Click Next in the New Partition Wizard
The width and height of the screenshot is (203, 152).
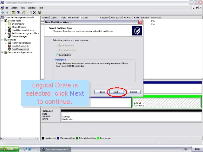(117, 92)
